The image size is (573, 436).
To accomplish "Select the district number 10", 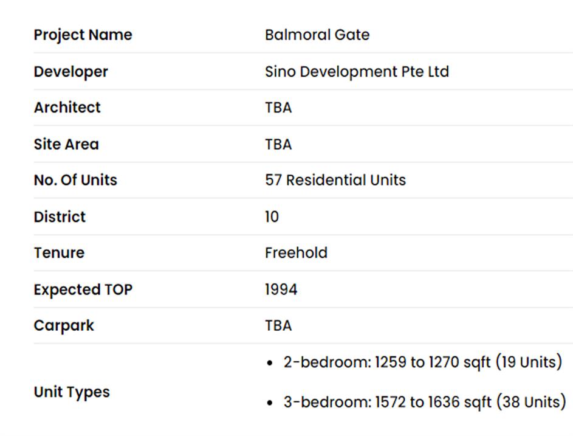I will point(272,216).
